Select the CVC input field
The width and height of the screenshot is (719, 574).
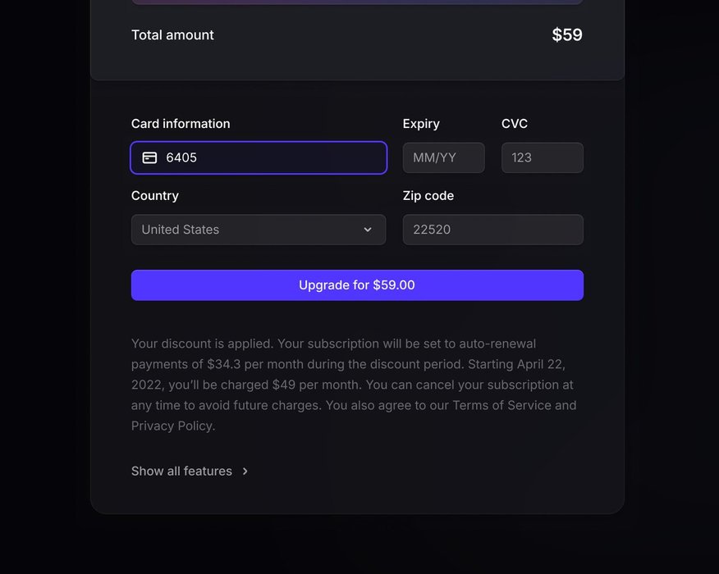pos(542,157)
